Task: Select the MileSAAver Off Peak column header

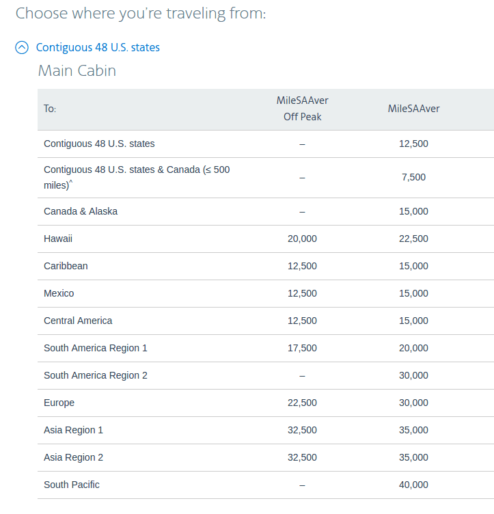Action: [302, 109]
